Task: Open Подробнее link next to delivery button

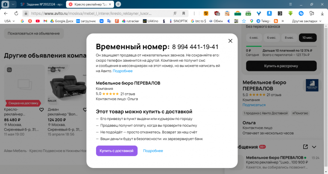Action: (153, 151)
